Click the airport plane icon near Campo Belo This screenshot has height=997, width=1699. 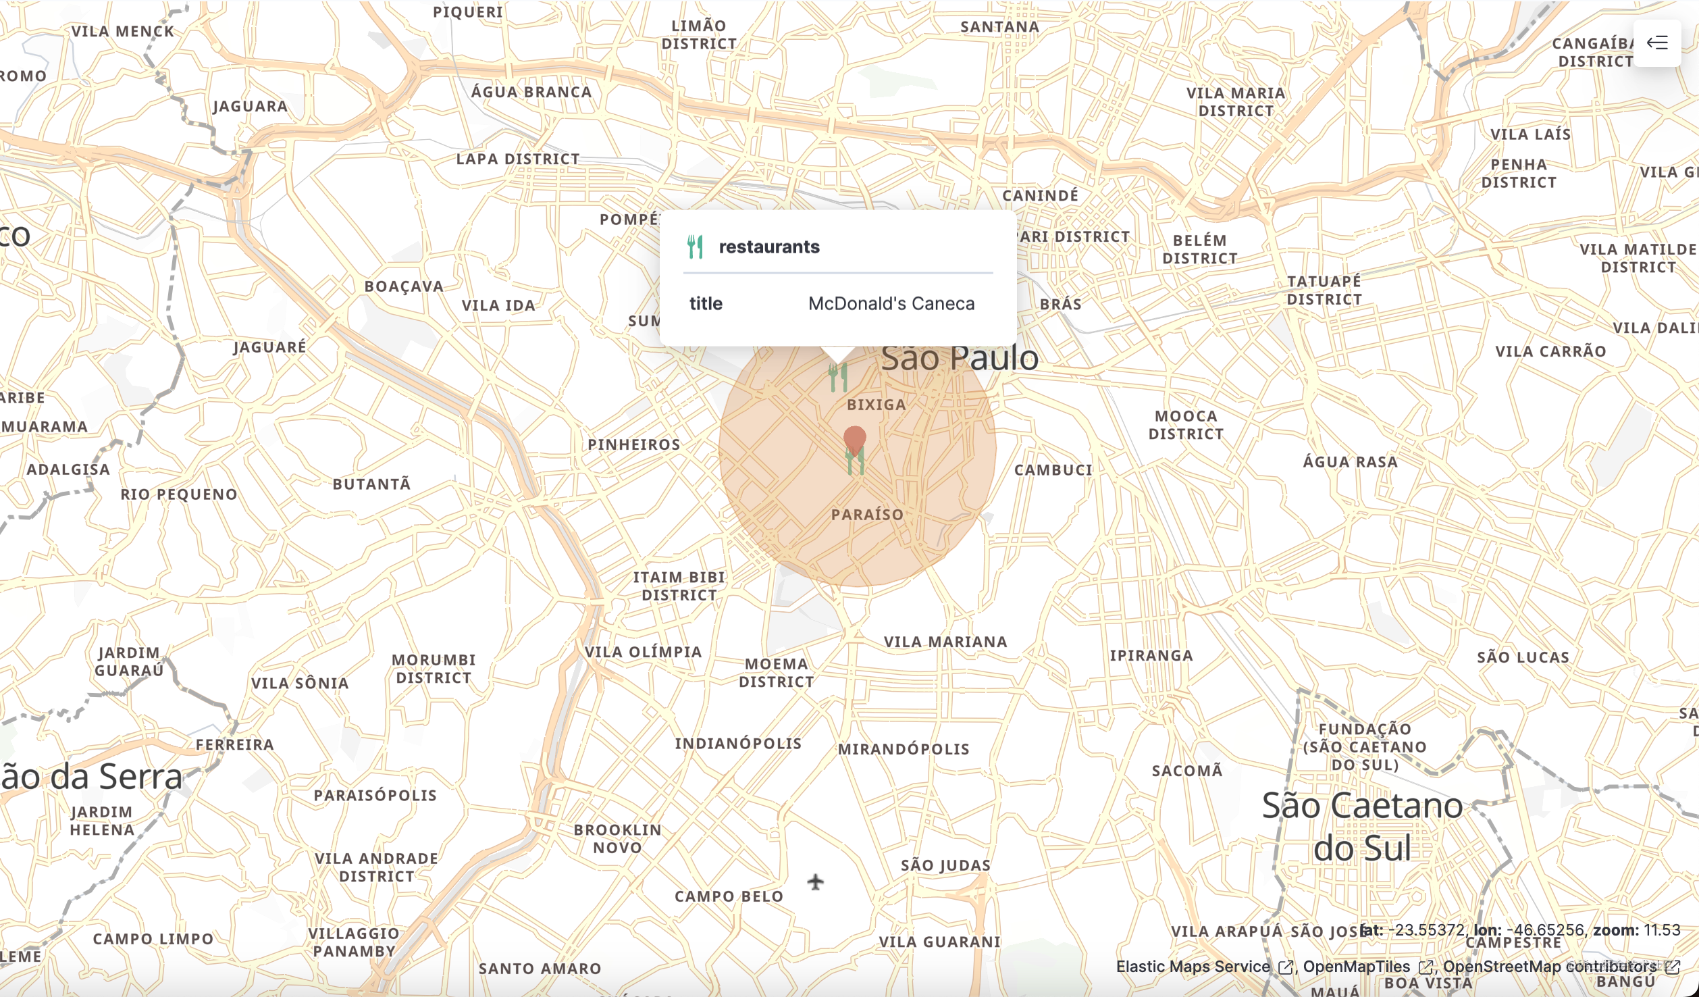click(x=816, y=881)
